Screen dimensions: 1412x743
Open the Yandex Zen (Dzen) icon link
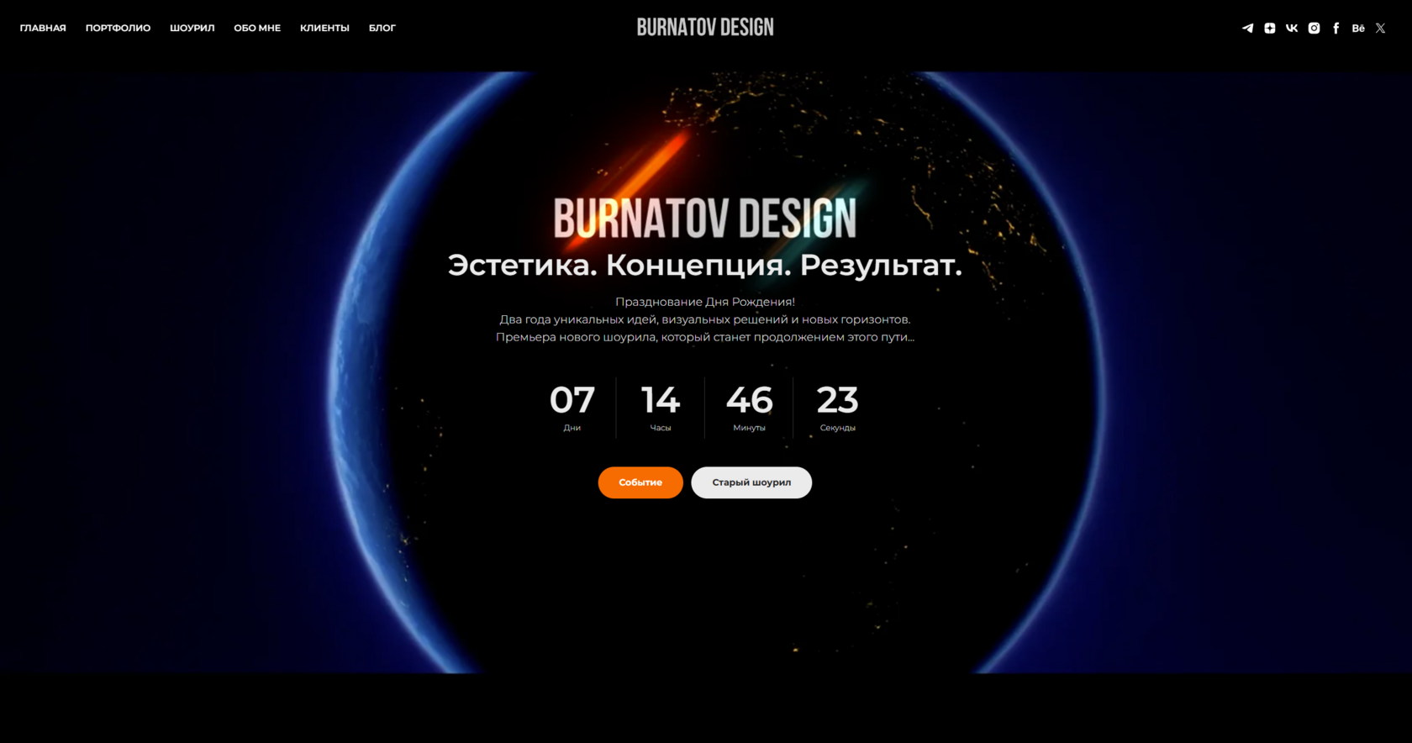click(1270, 28)
